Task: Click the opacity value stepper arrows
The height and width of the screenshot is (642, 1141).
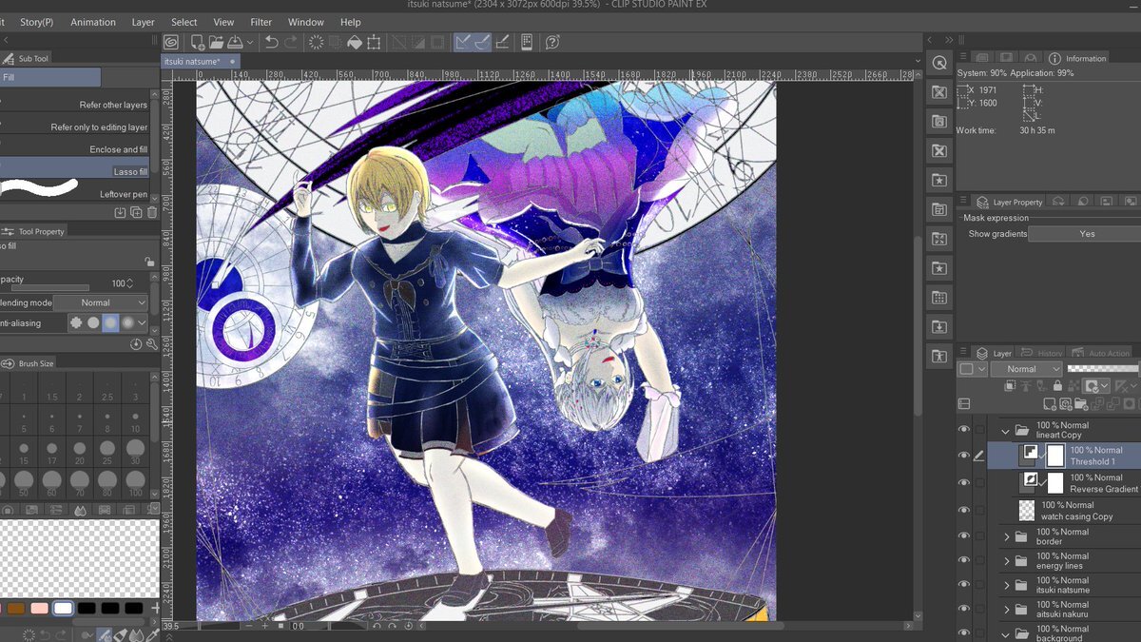Action: click(x=130, y=283)
